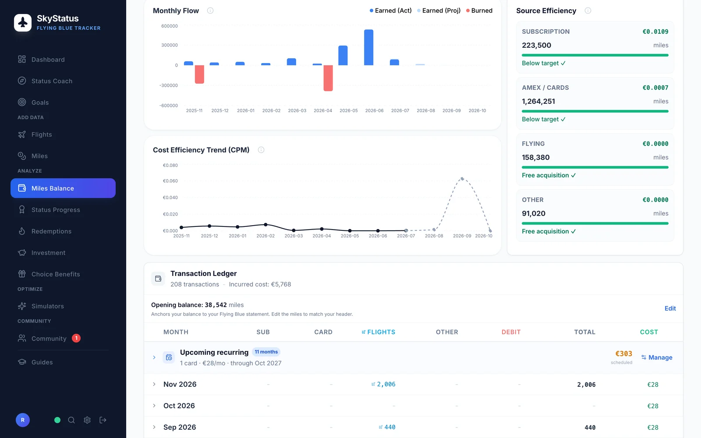Screen dimensions: 701x438
Task: Click the Opening balance 38,542 value
Action: [x=216, y=305]
